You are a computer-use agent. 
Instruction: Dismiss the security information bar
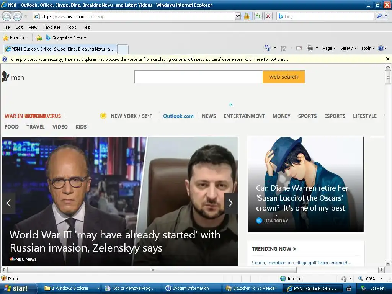coord(387,59)
